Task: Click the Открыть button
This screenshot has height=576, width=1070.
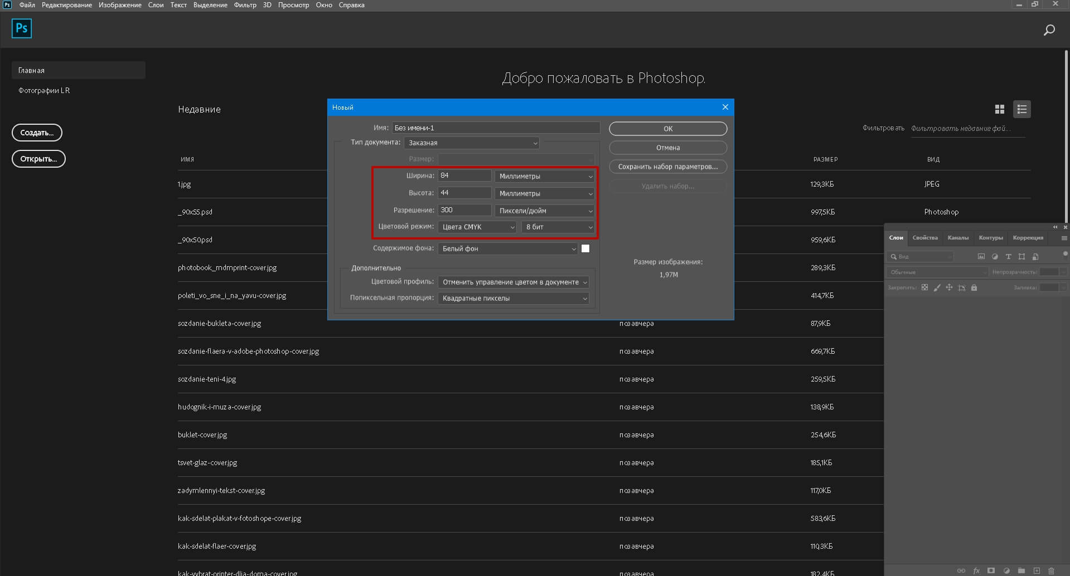Action: tap(38, 159)
